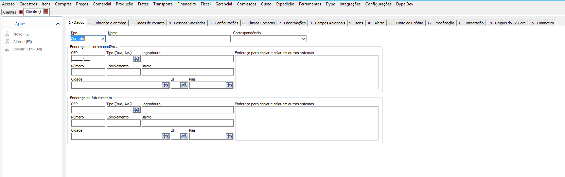Open Cidade lookup binoculars in correspondência address
Screen dimensions: 565x177
[165, 85]
